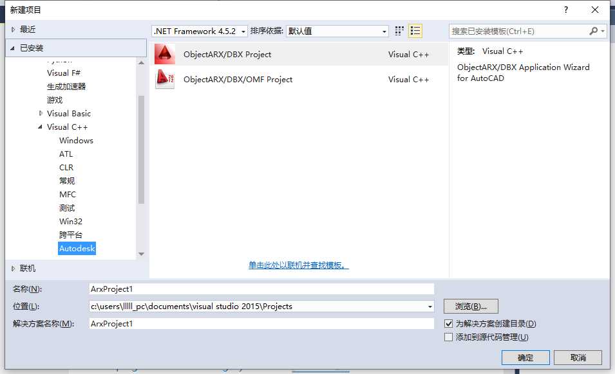Click ObjectARX/DBX Project name text
The image size is (615, 374).
(x=227, y=55)
